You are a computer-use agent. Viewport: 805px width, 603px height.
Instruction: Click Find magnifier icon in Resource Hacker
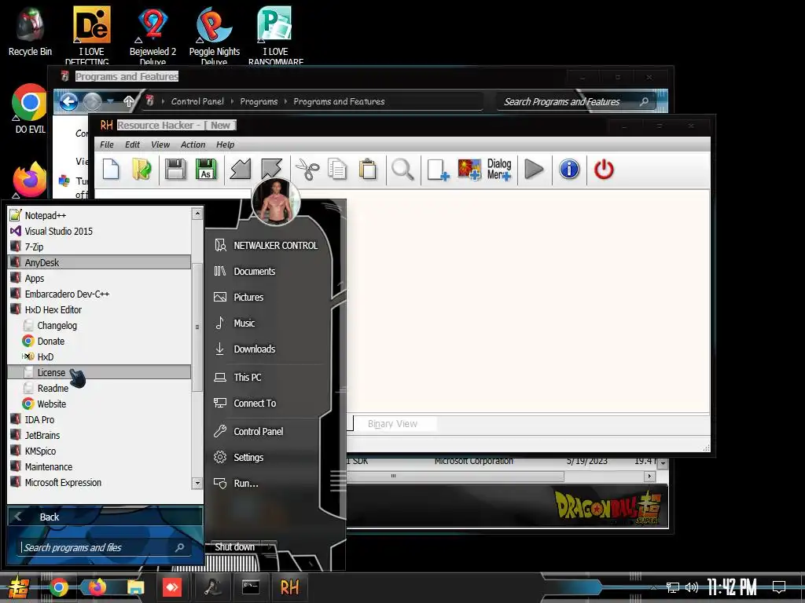pyautogui.click(x=402, y=170)
